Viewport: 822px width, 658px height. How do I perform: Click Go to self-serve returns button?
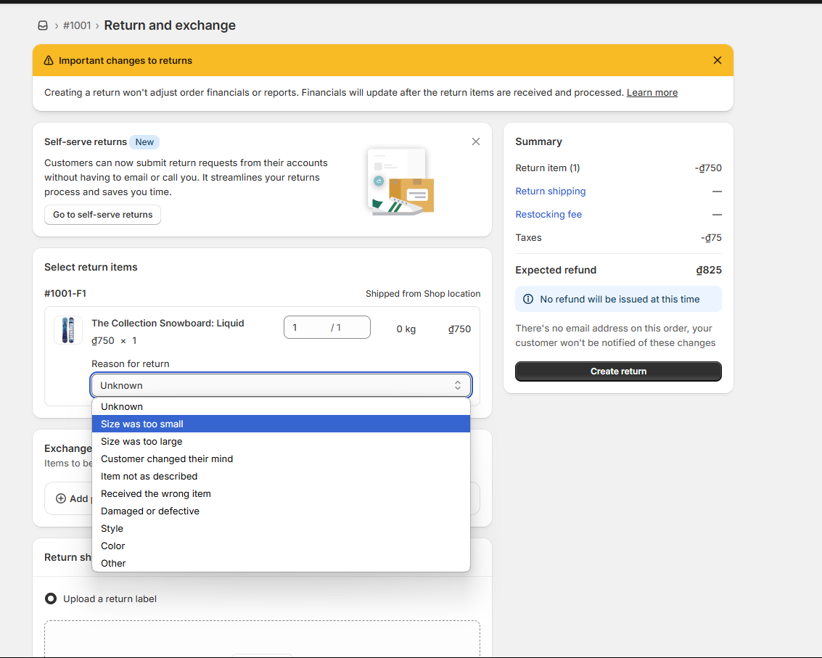(103, 215)
